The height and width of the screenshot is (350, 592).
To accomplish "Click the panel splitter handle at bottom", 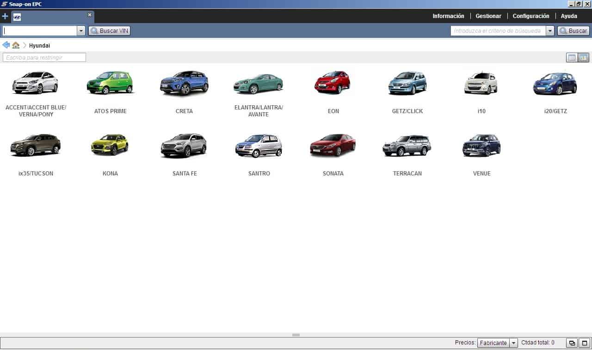I will [296, 335].
